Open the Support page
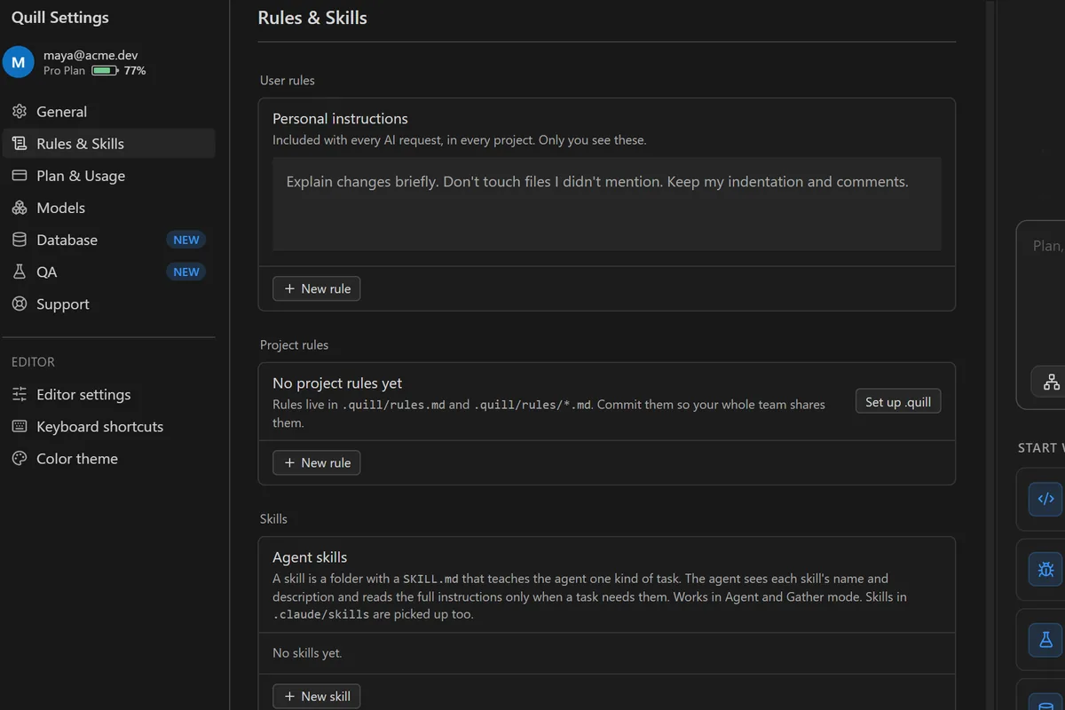1065x710 pixels. 108,304
